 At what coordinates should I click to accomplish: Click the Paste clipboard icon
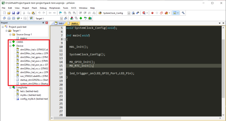pyautogui.click(x=33, y=13)
